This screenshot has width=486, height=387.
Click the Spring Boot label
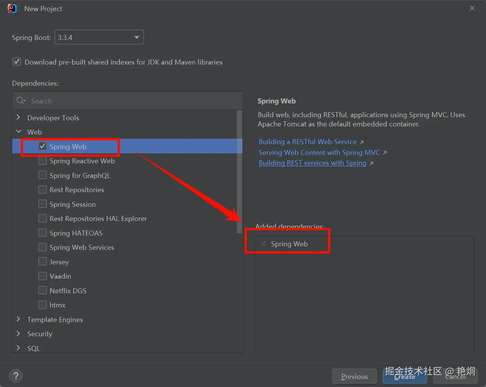click(x=31, y=37)
